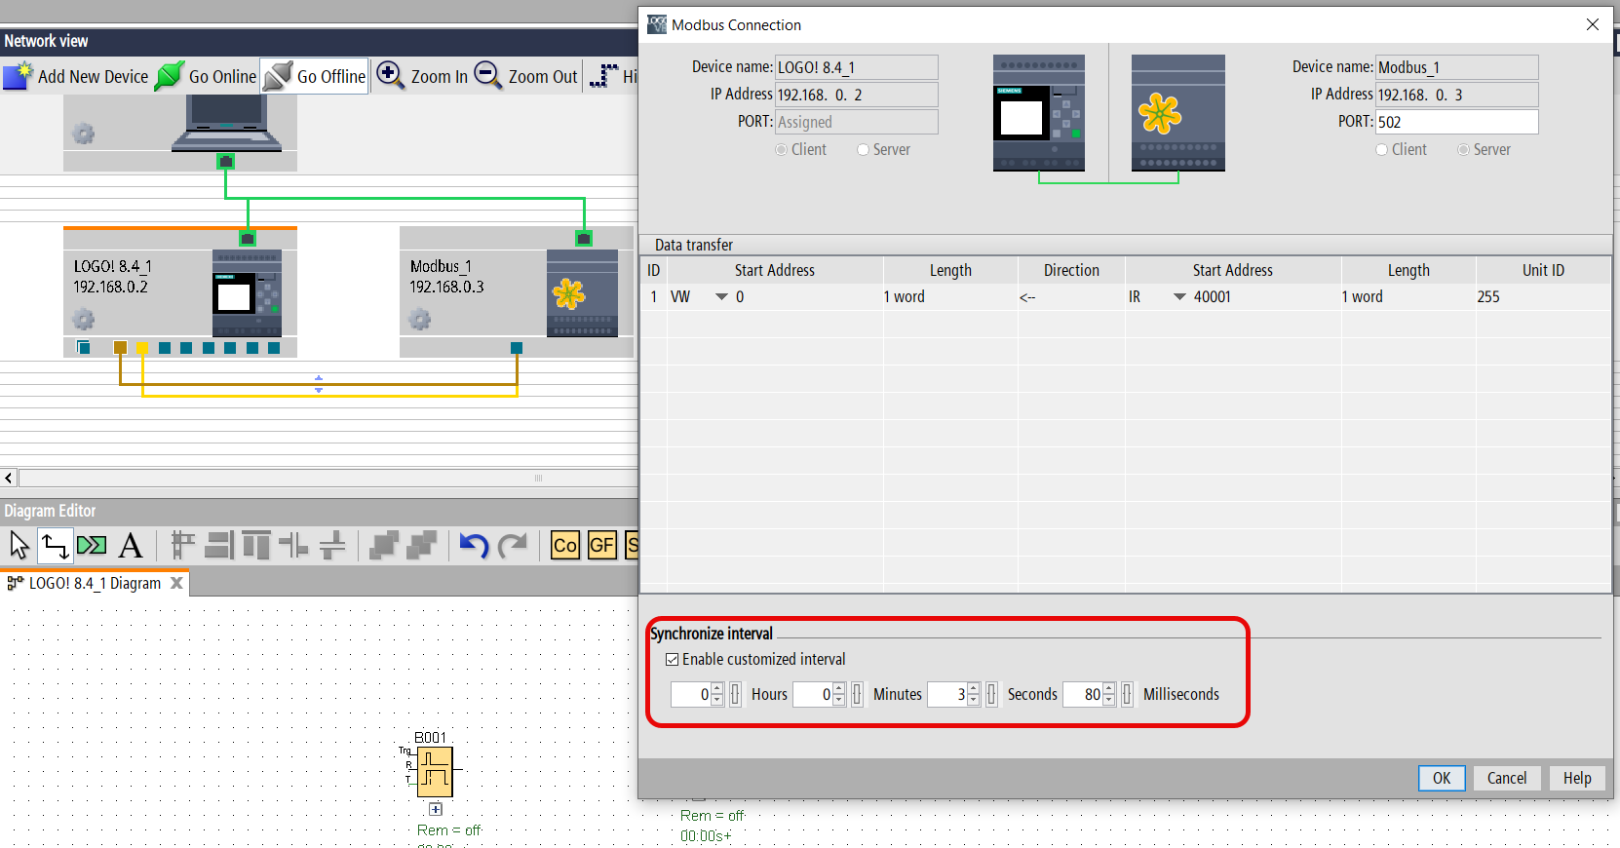Click the Modbus_1 Device name field
The image size is (1620, 848).
[1457, 67]
